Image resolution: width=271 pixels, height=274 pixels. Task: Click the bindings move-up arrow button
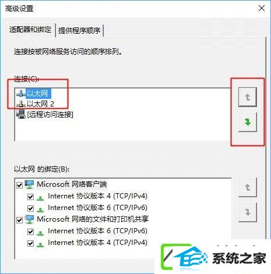coord(248,187)
